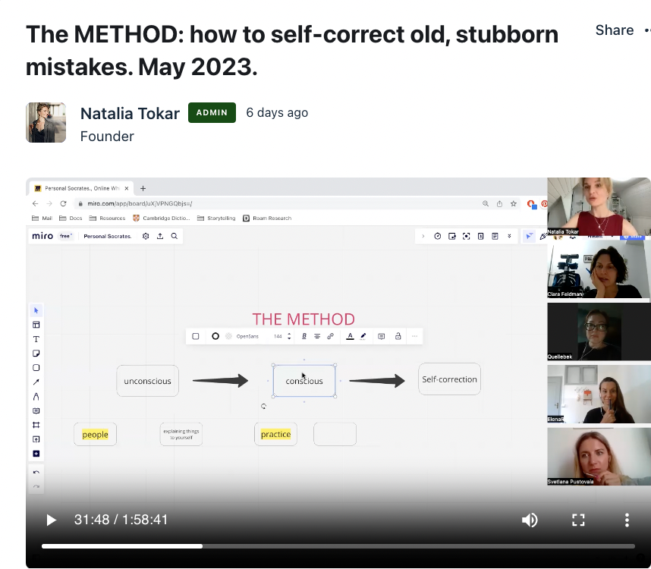Adjust the font size 144 stepper

(x=289, y=336)
